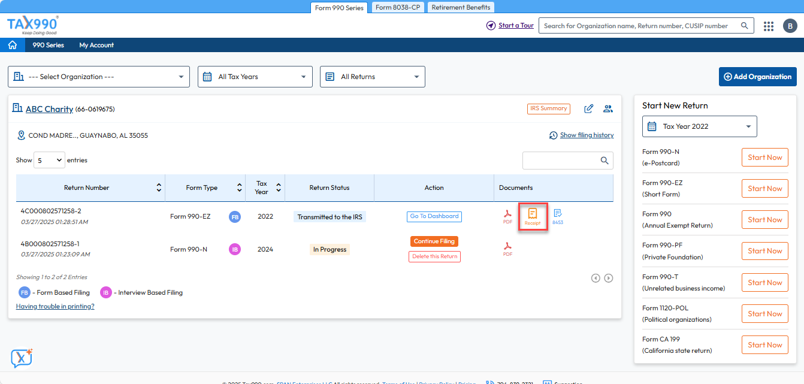Viewport: 804px width, 384px height.
Task: Start Now for Form 990-T
Action: (x=765, y=283)
